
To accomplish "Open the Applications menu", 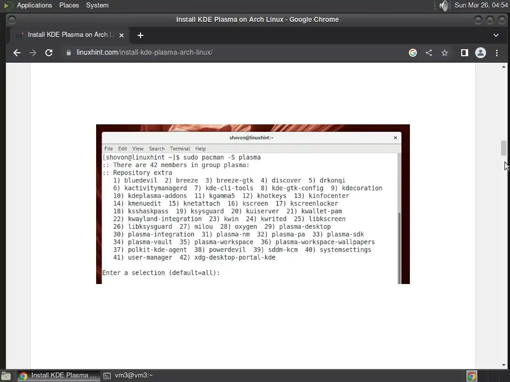I will [x=34, y=5].
